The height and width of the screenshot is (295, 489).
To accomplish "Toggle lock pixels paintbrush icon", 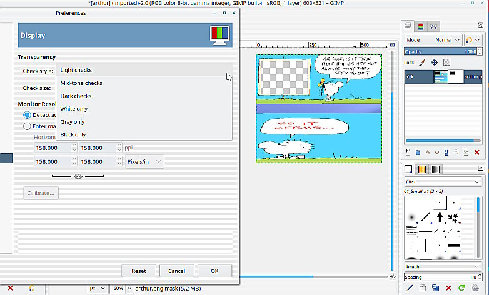I will (422, 62).
